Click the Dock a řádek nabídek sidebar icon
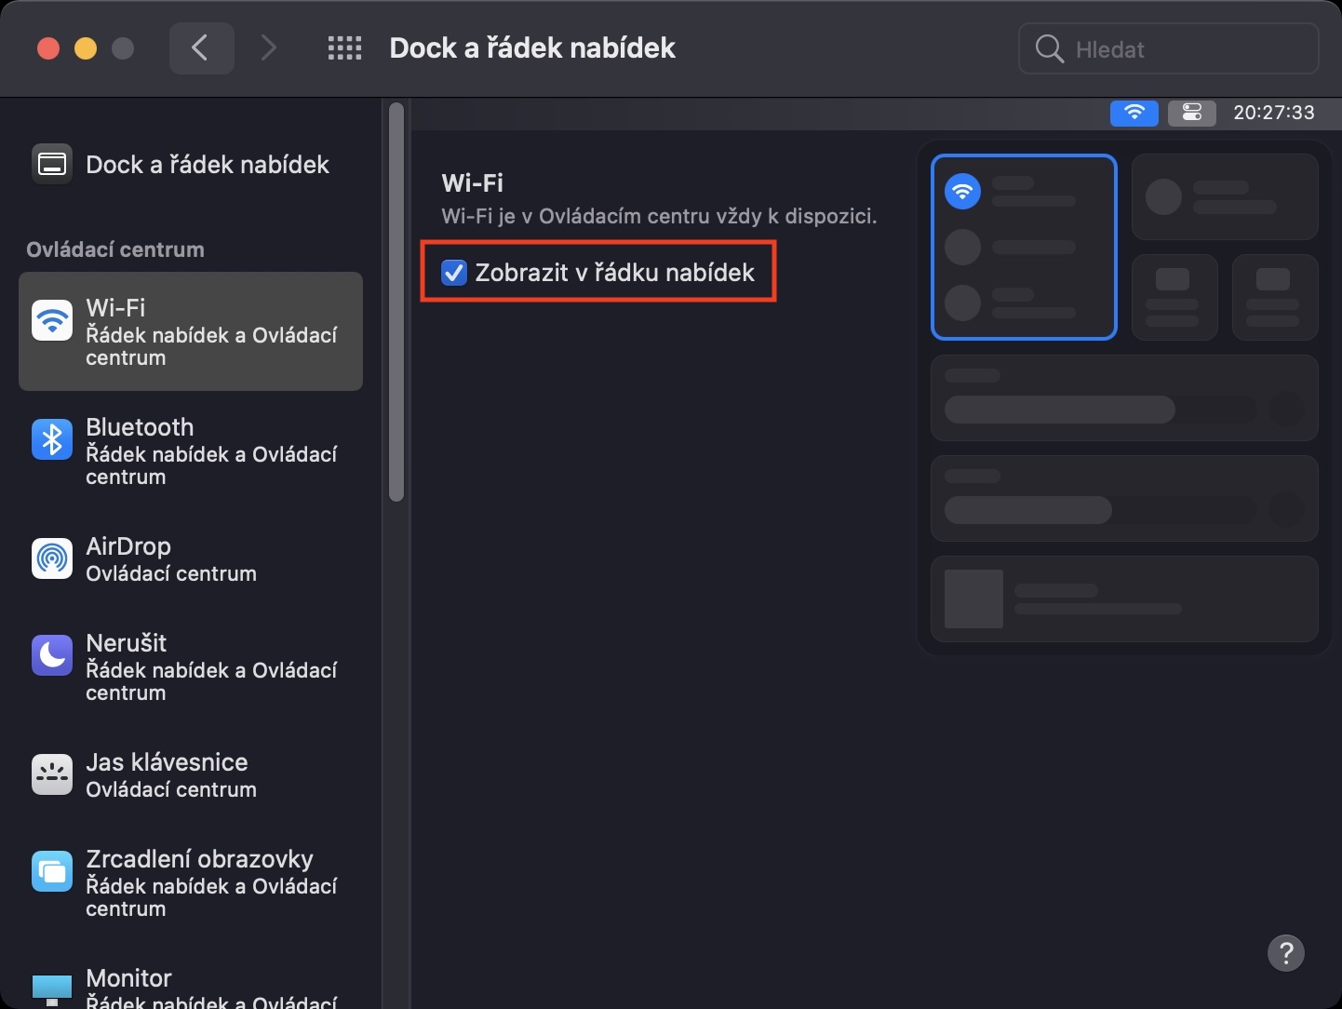Screen dimensions: 1342x1009 click(52, 165)
